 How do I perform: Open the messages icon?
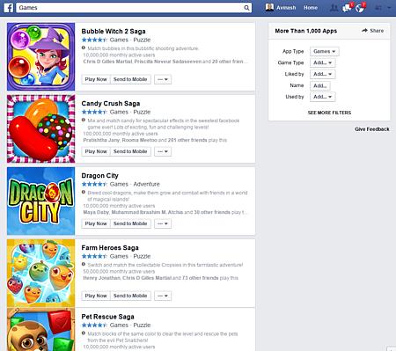(x=347, y=8)
